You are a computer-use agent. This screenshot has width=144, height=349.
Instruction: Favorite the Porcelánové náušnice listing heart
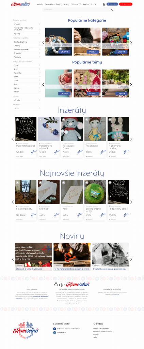click(41, 120)
